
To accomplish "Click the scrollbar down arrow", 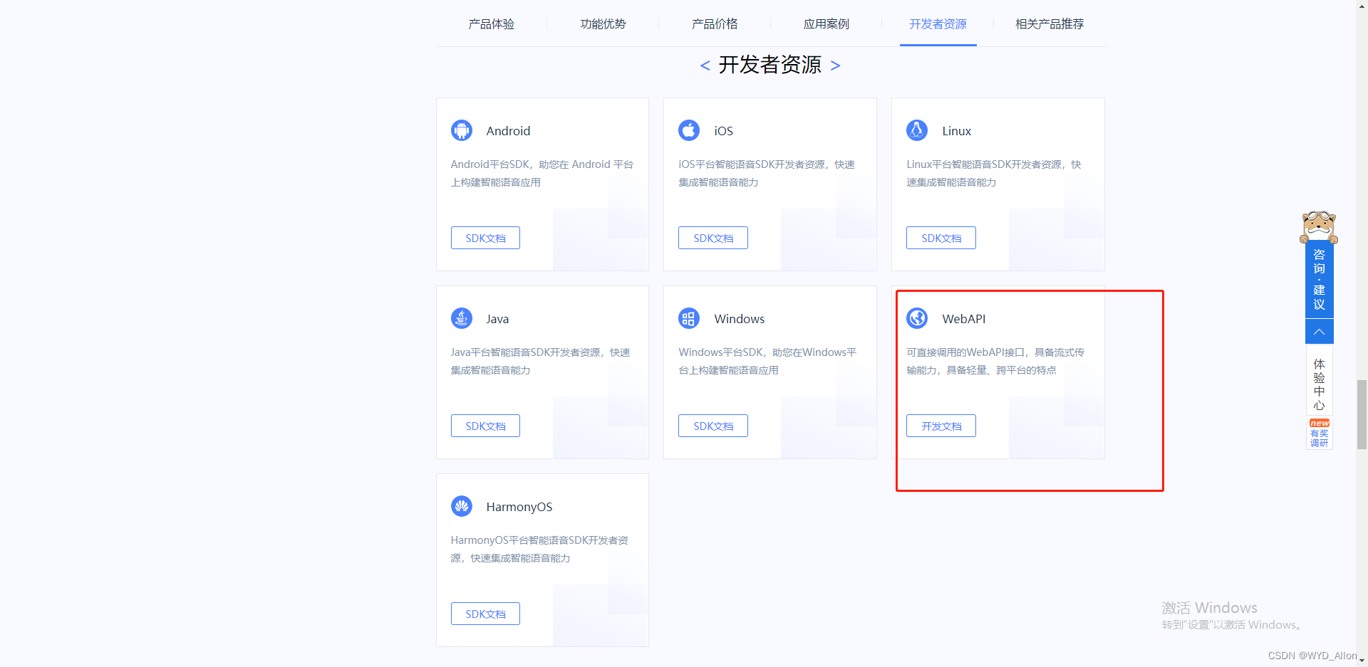I will pos(1362,661).
